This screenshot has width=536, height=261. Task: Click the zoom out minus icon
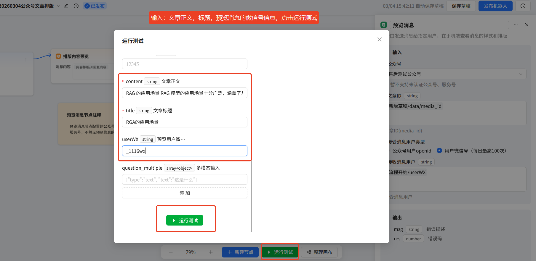(171, 252)
